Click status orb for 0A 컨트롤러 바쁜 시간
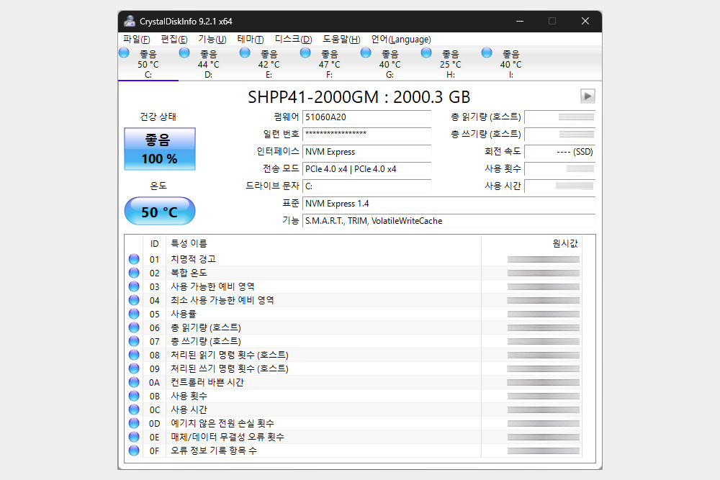This screenshot has width=720, height=480. point(134,382)
